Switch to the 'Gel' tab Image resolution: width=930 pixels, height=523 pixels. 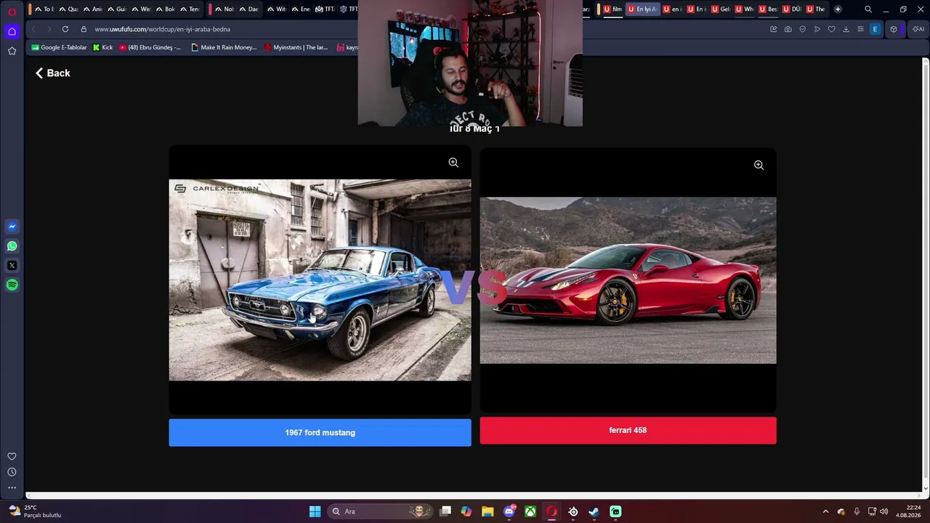click(x=721, y=9)
